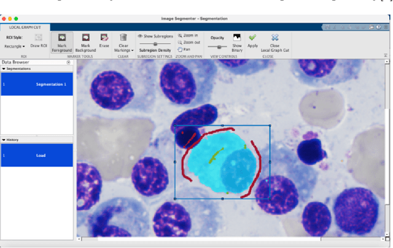Adjust the Subregion Density slider

point(155,44)
